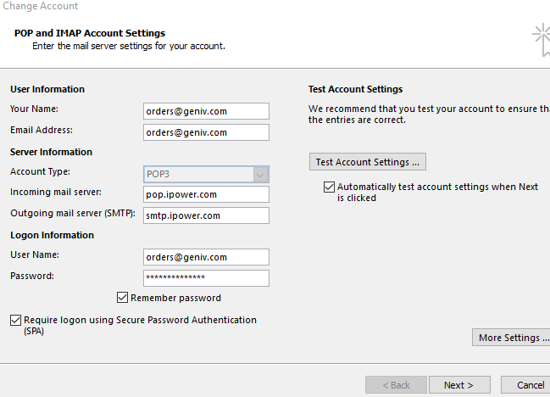The height and width of the screenshot is (397, 550).
Task: Click the Test Account Settings button
Action: (368, 162)
